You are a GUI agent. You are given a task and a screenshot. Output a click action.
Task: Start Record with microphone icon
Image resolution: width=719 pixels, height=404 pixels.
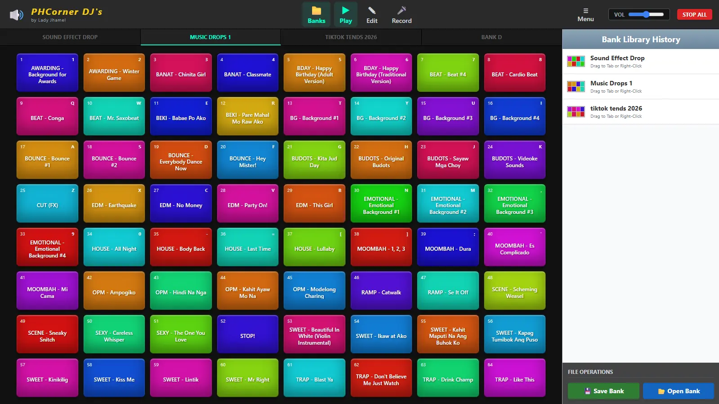(402, 14)
